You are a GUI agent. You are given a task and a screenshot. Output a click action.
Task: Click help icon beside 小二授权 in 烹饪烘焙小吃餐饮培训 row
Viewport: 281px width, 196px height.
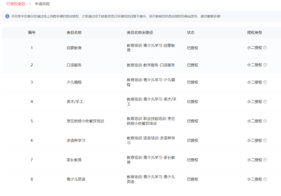(x=265, y=121)
